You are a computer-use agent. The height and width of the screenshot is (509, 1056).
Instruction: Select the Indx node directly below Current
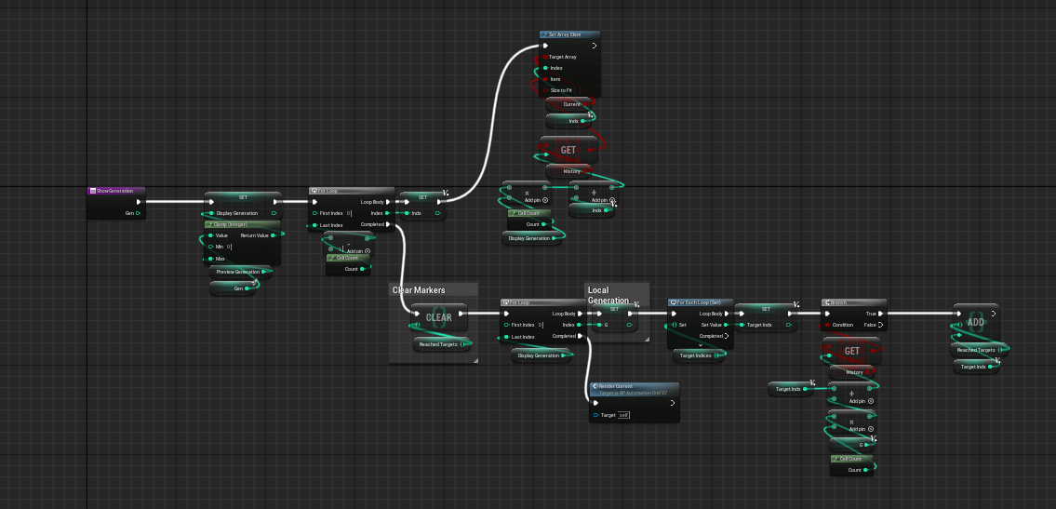569,121
